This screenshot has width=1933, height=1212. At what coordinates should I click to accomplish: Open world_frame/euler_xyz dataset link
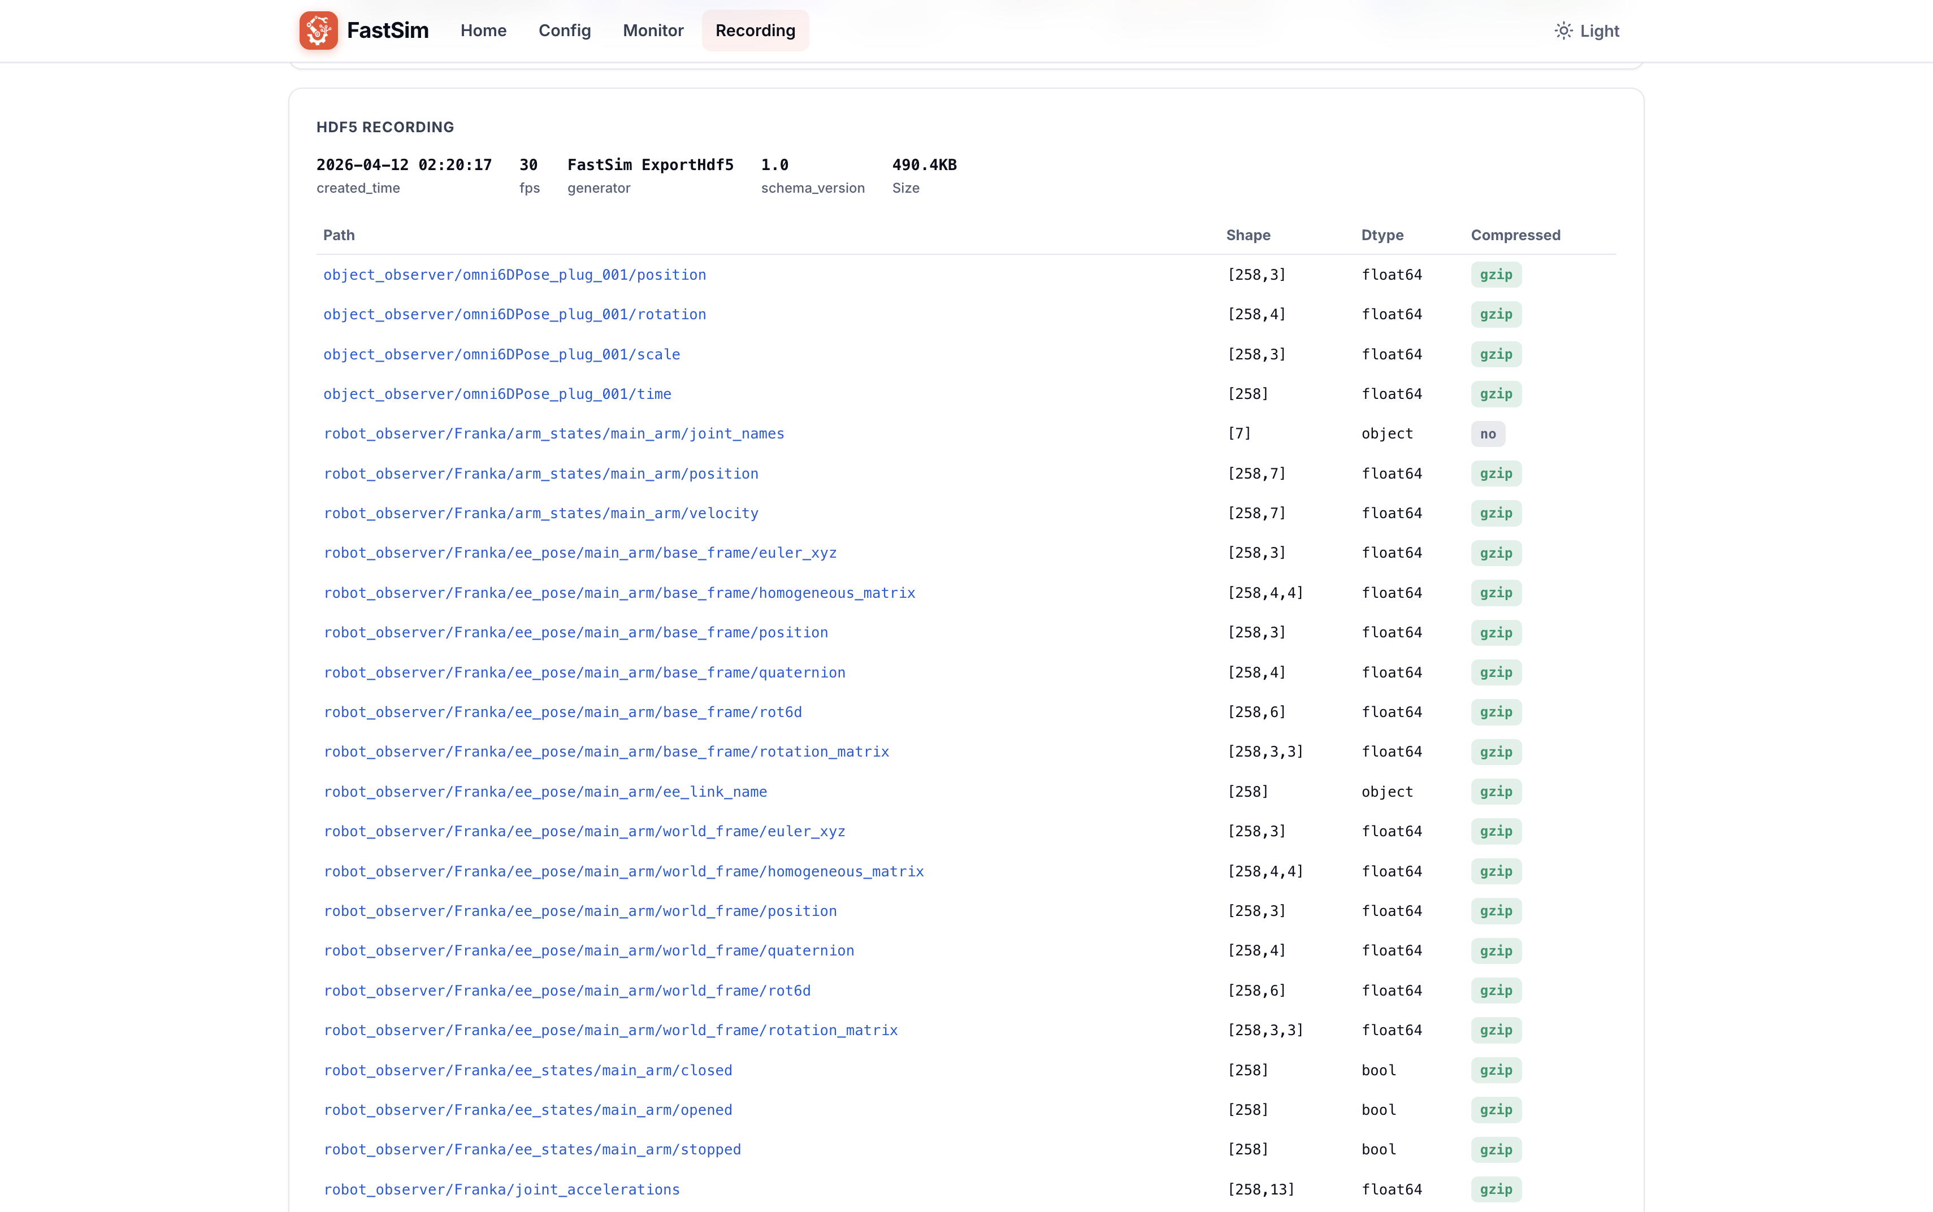pyautogui.click(x=584, y=831)
